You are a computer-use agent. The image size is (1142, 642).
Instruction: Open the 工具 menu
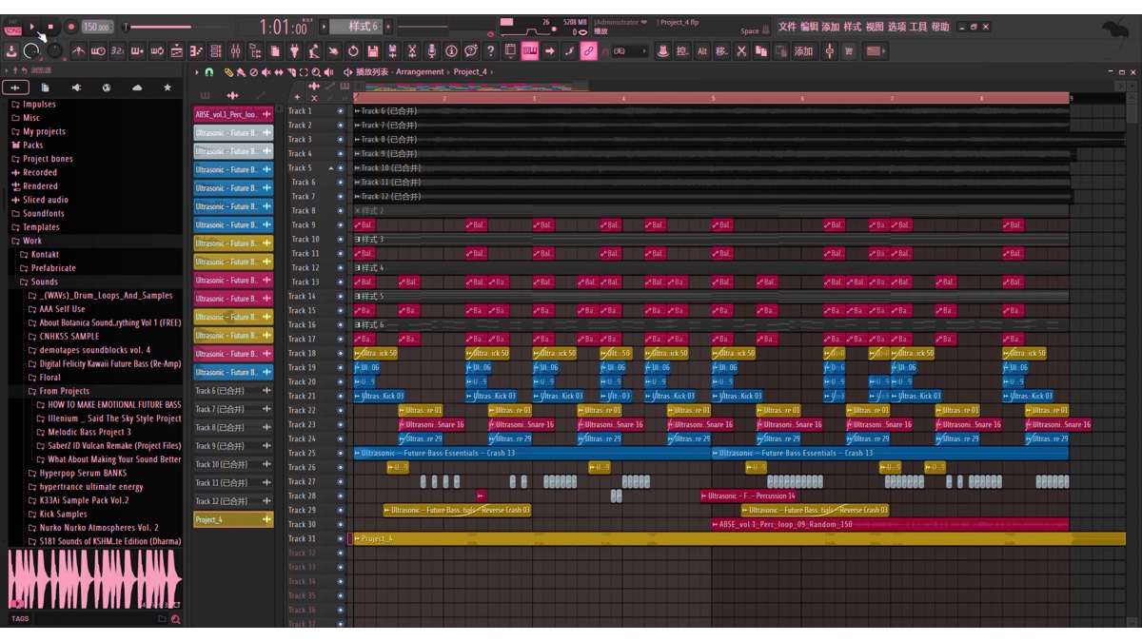pyautogui.click(x=917, y=27)
